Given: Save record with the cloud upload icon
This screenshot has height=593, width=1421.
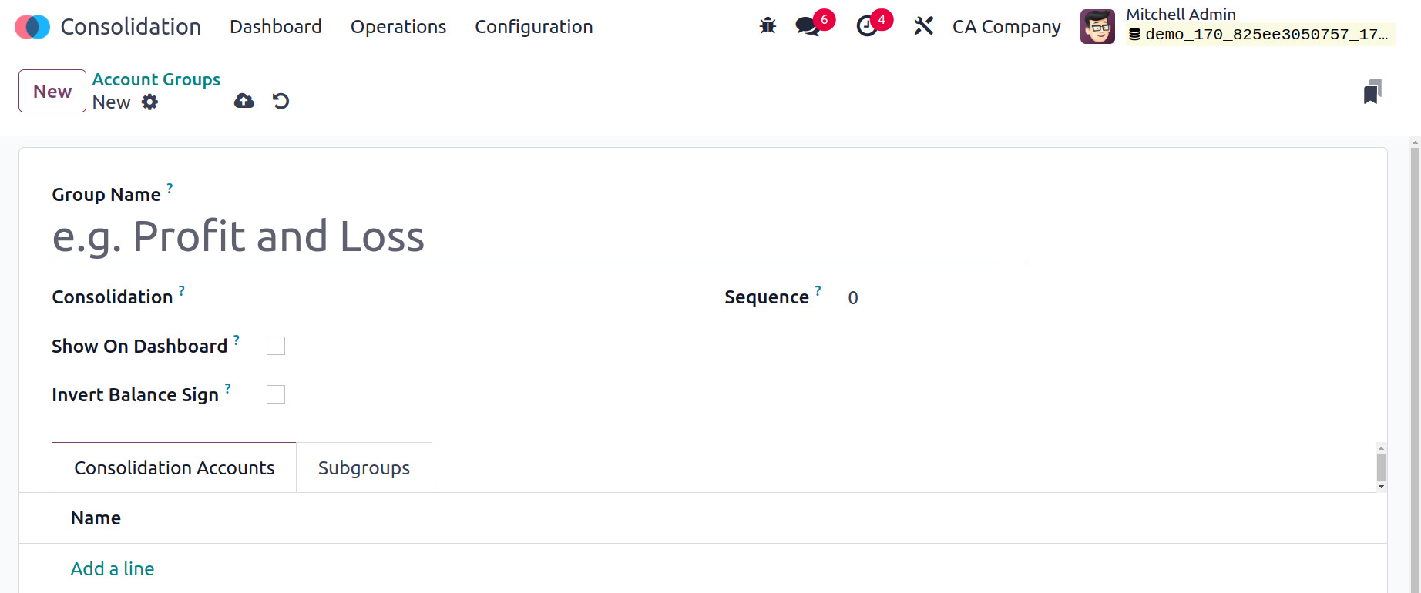Looking at the screenshot, I should (244, 101).
